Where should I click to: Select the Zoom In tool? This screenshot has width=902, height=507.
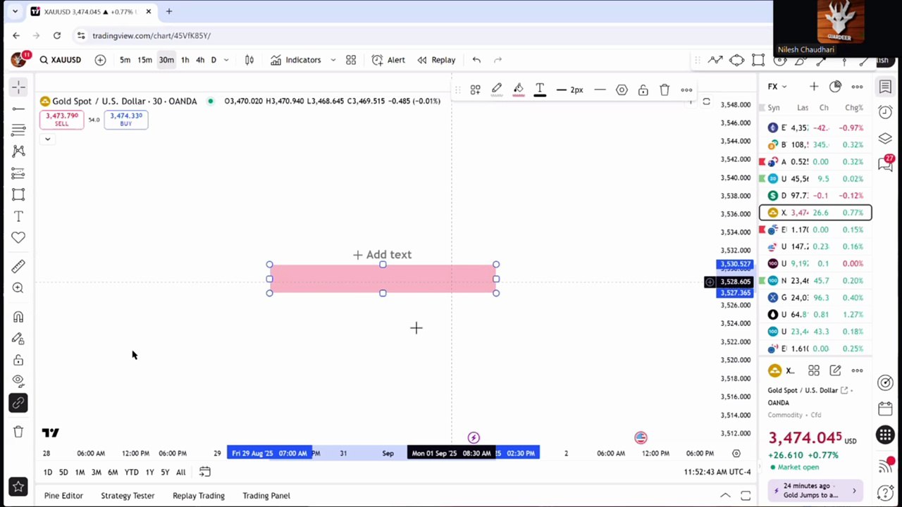[18, 288]
